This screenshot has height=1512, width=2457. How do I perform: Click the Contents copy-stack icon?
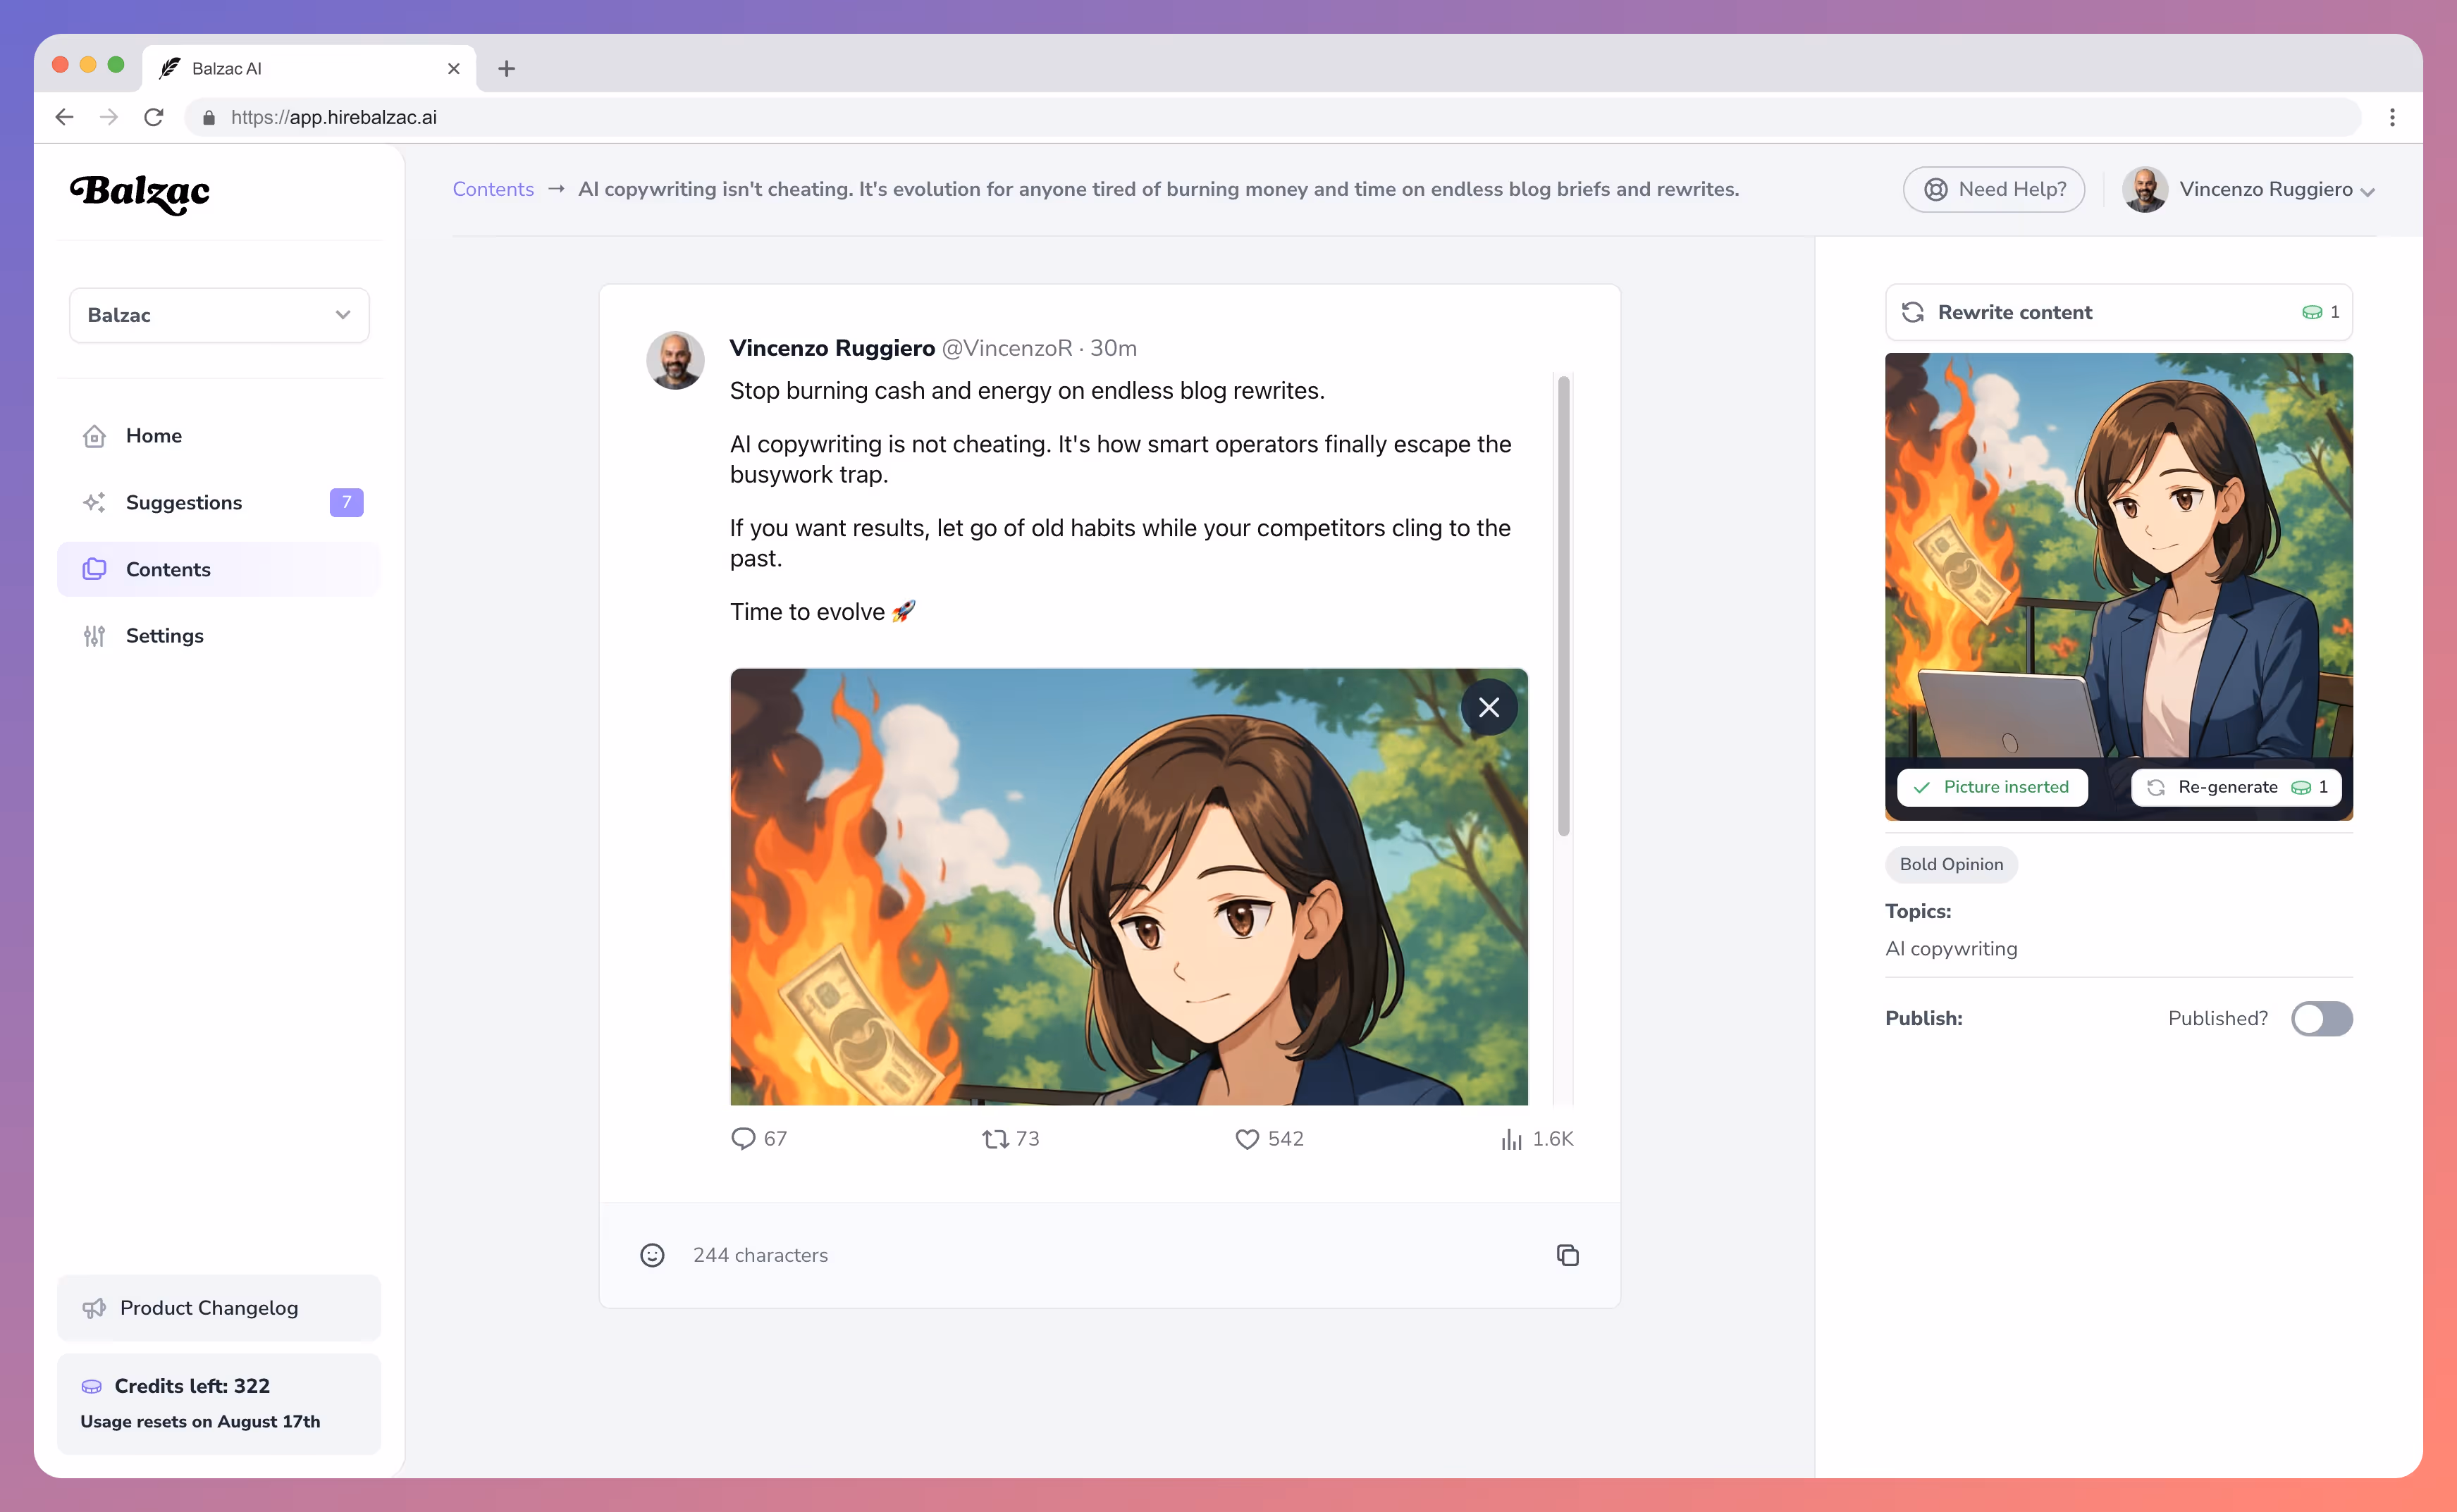point(94,569)
